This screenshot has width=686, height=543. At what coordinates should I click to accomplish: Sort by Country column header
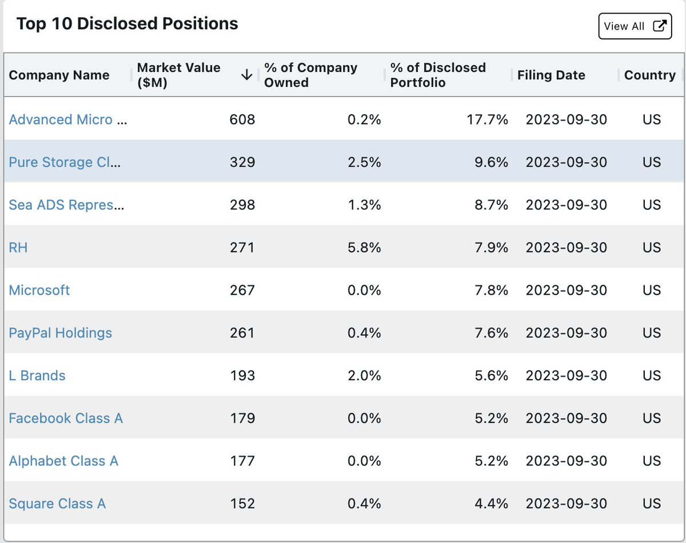coord(650,75)
